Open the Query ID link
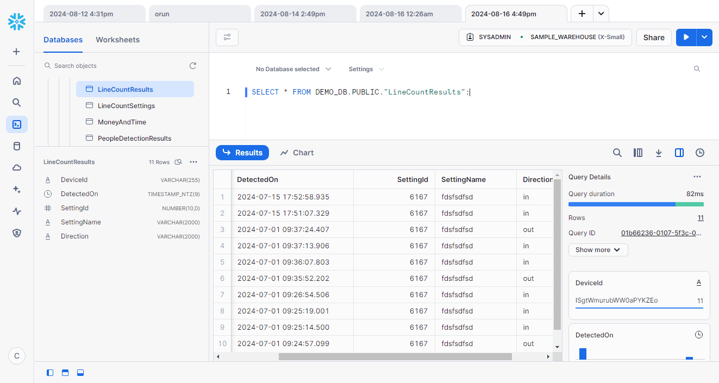 point(662,233)
